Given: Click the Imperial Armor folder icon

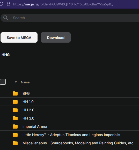Looking at the screenshot, I should point(15,127).
